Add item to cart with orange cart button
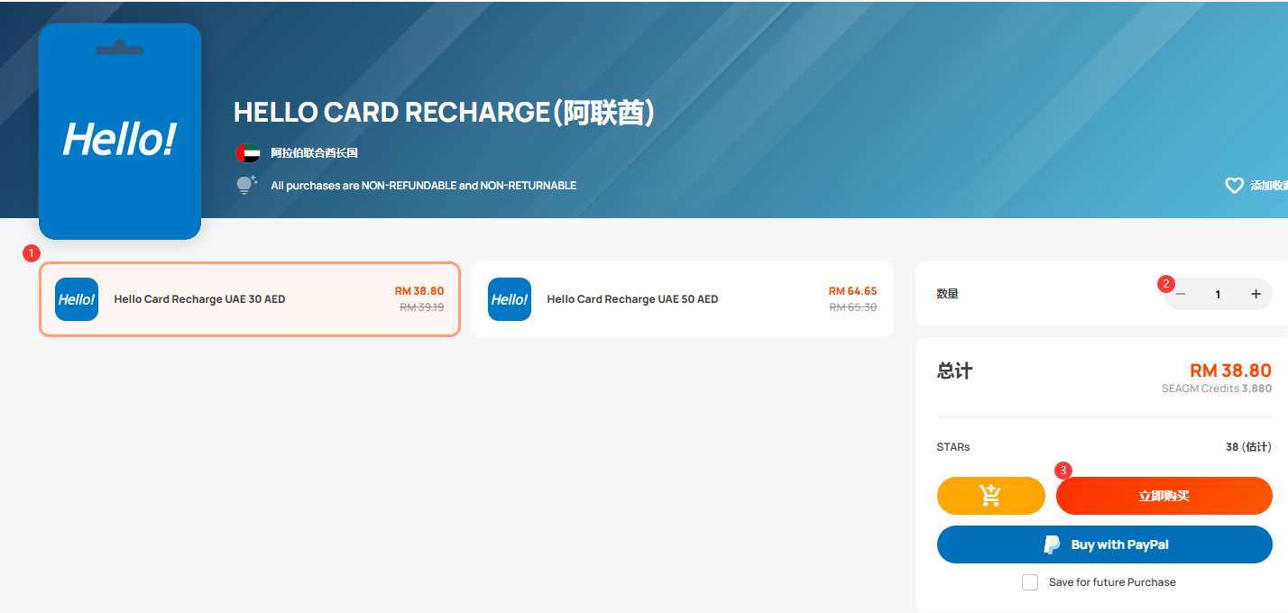 pyautogui.click(x=991, y=496)
